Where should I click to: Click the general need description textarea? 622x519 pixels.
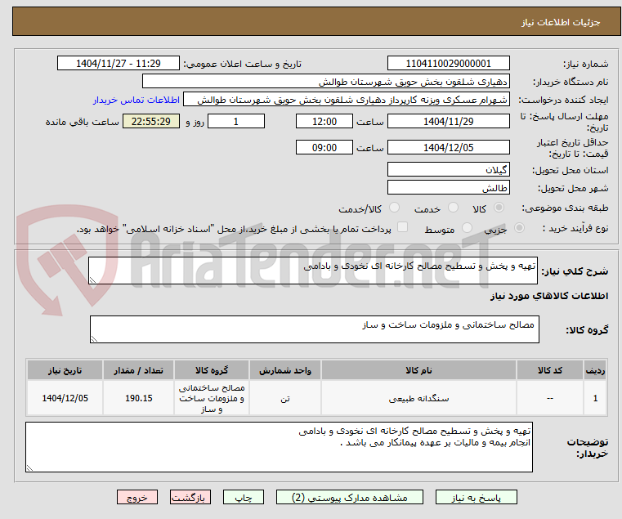click(x=313, y=271)
